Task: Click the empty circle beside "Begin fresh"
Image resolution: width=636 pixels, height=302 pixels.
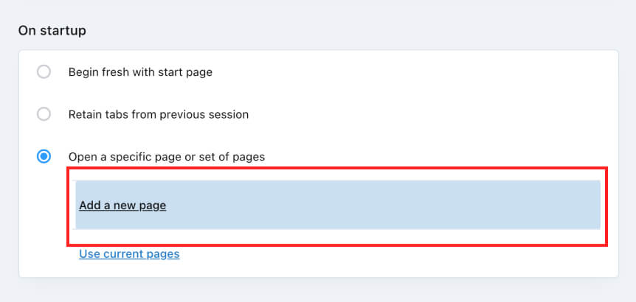Action: [x=44, y=72]
